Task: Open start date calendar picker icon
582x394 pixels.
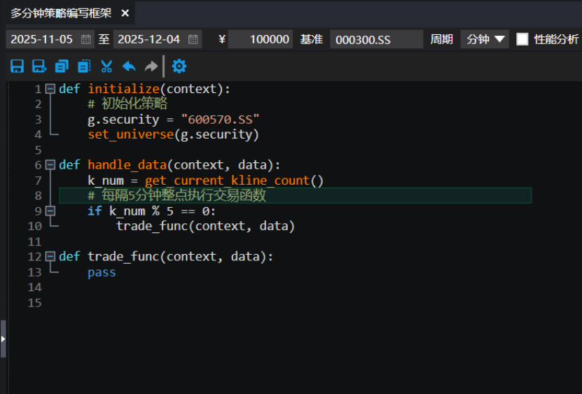Action: coord(86,39)
